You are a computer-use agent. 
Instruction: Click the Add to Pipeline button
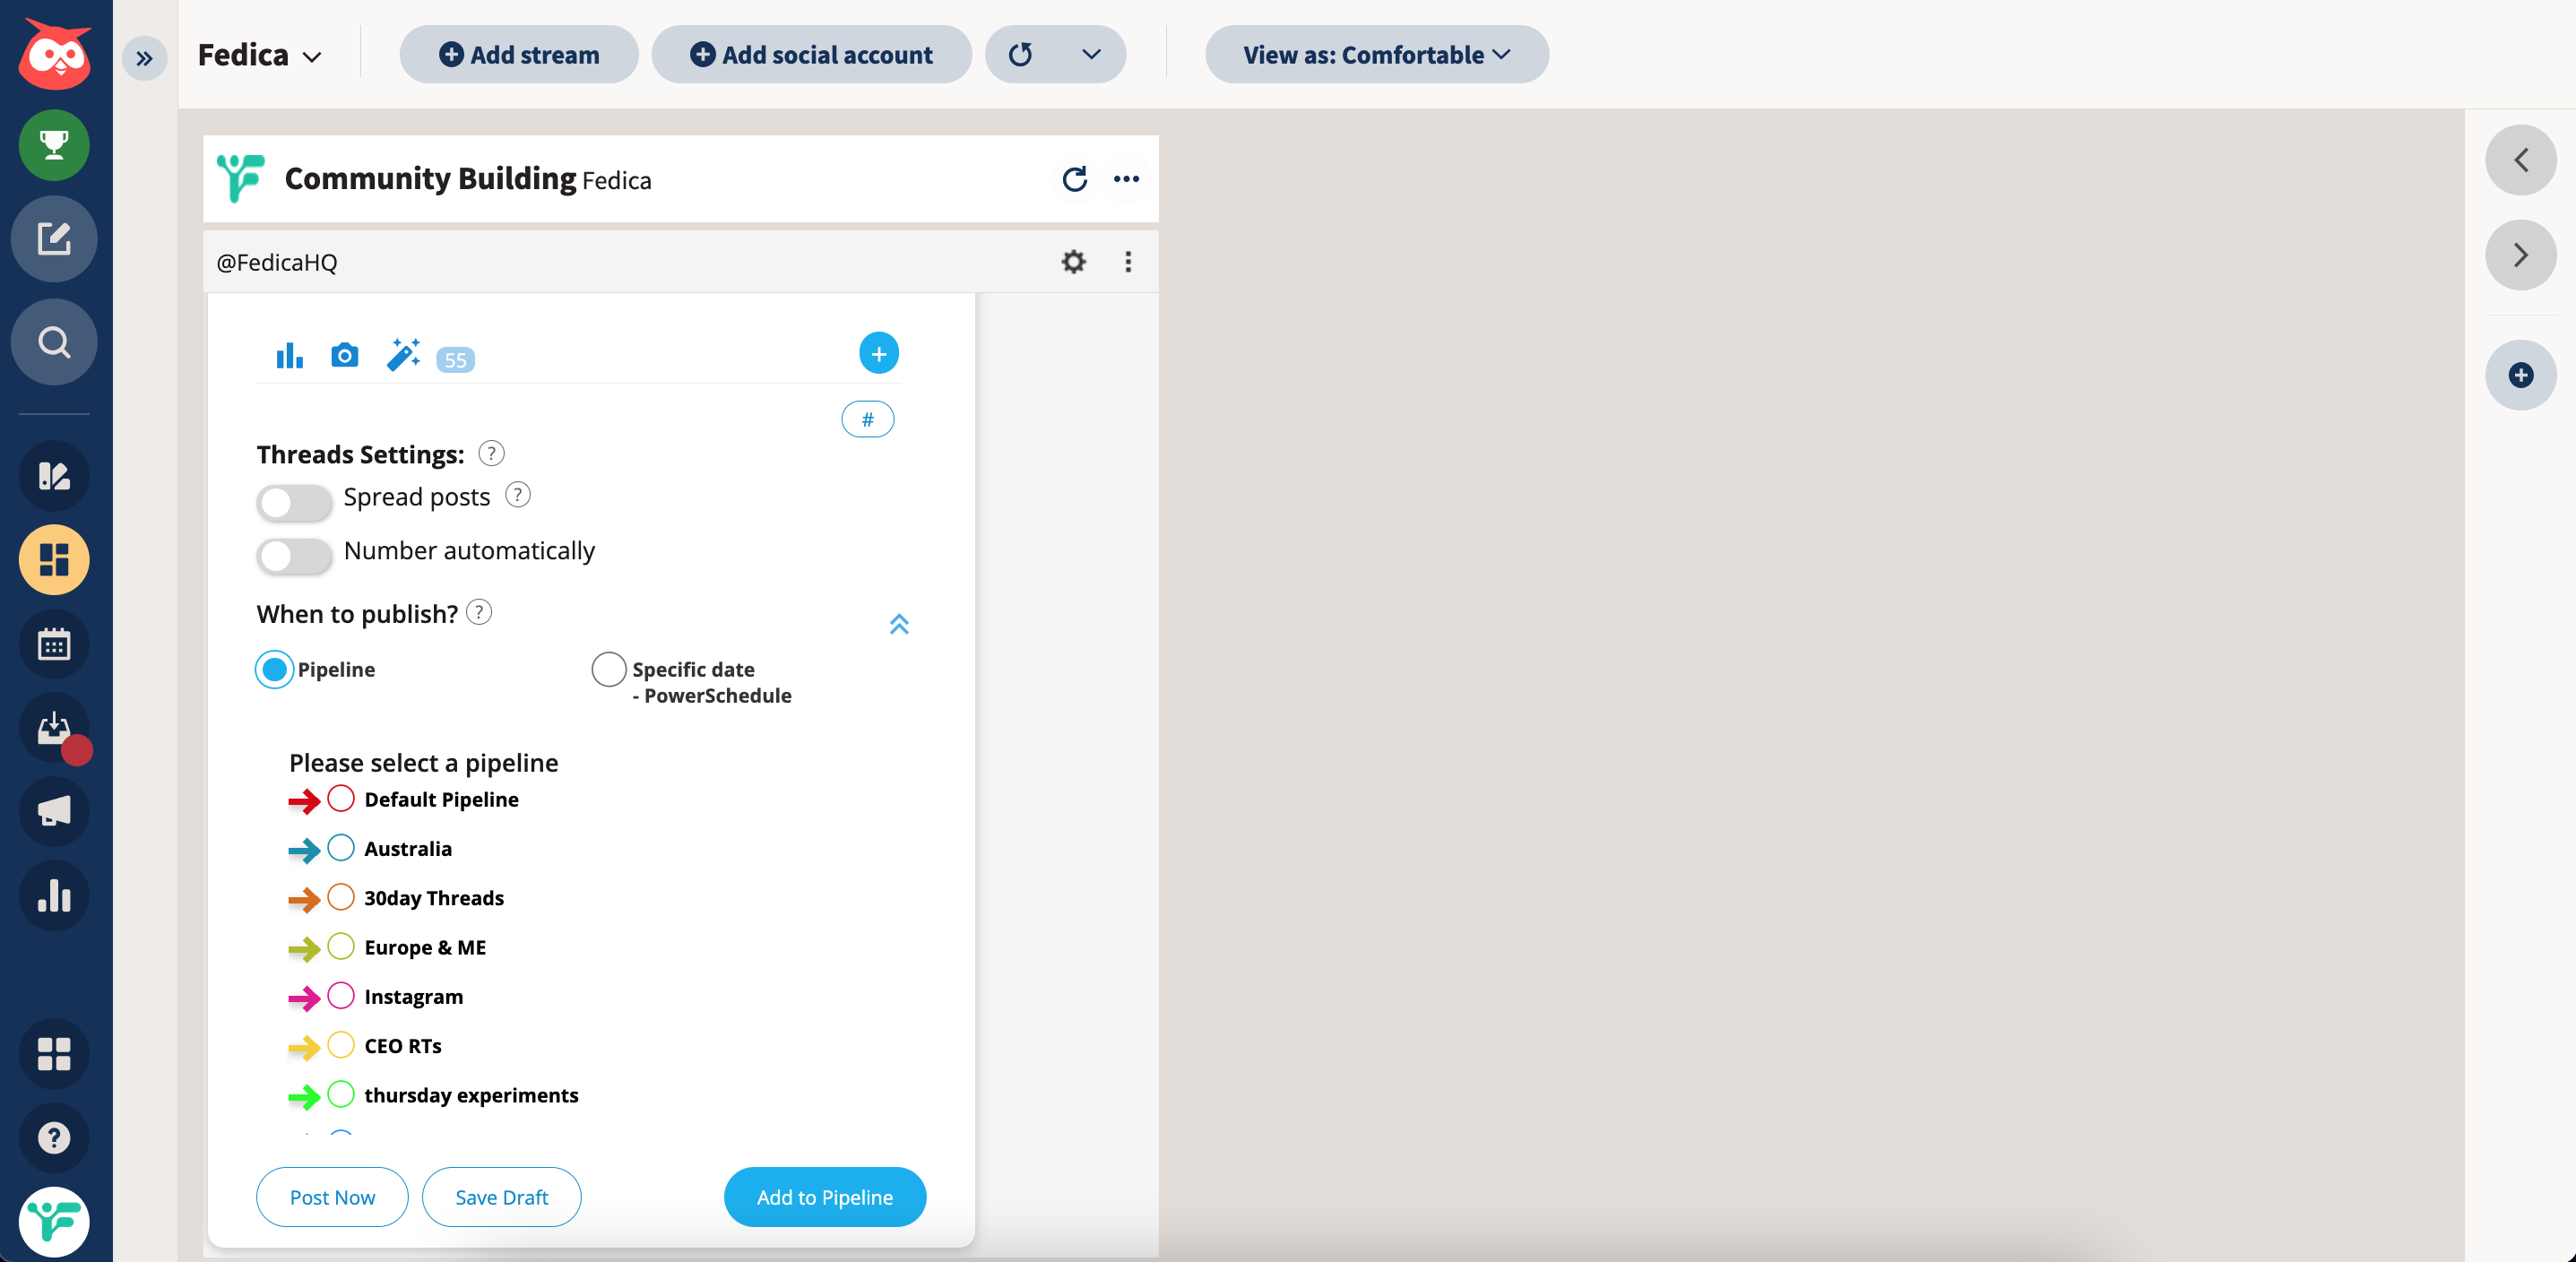(824, 1196)
